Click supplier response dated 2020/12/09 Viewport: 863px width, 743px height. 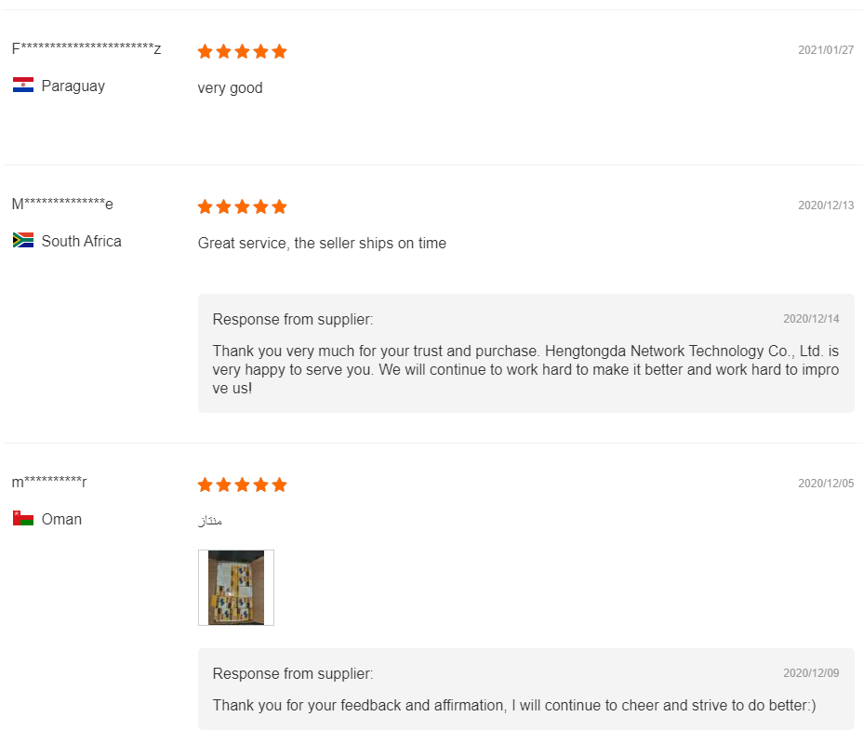click(x=513, y=705)
